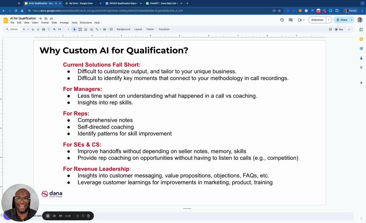Viewport: 366px width, 223px height.
Task: Open Google Keep side panel
Action: pos(361,39)
